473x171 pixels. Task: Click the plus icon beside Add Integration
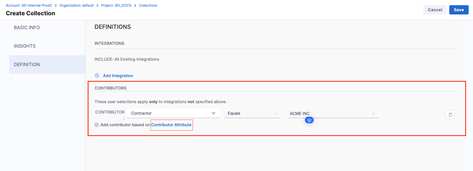(97, 76)
